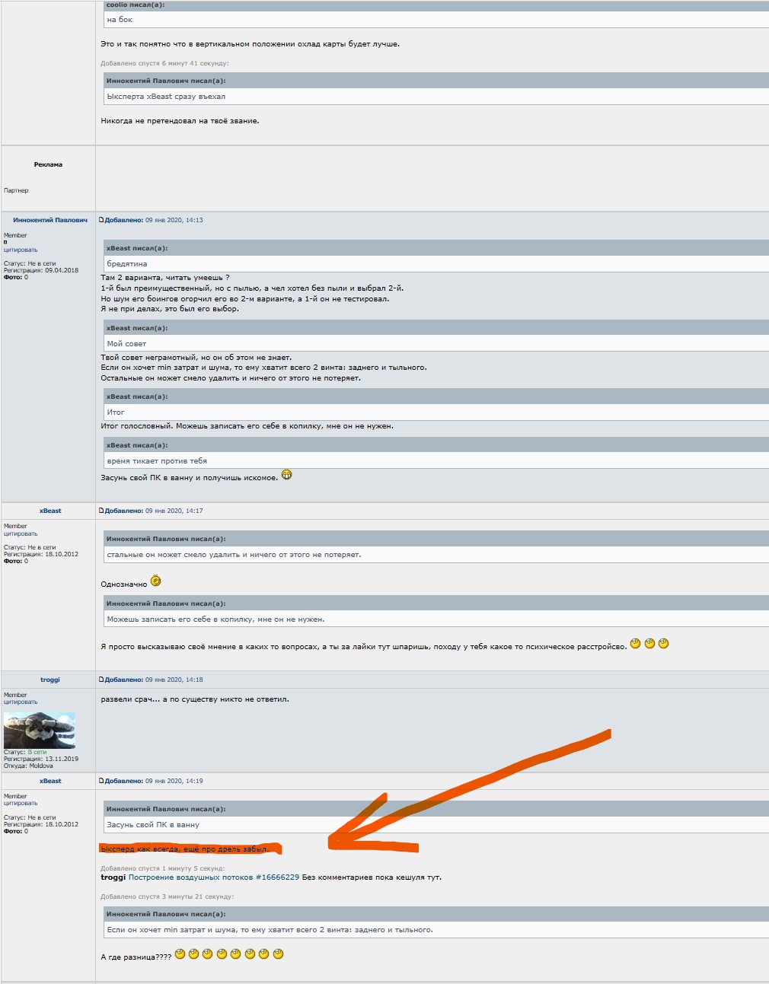
Task: Click grinning smiley after "получишь искомое"
Action: click(286, 475)
